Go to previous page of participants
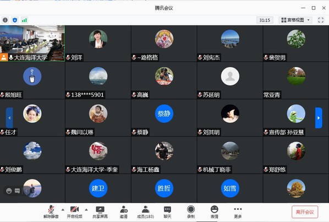 point(9,118)
